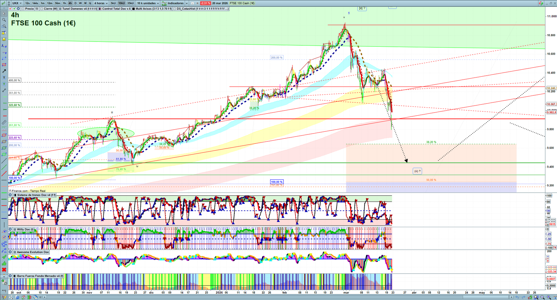Select the ruler measurement tool
557x300 pixels.
coord(4,122)
